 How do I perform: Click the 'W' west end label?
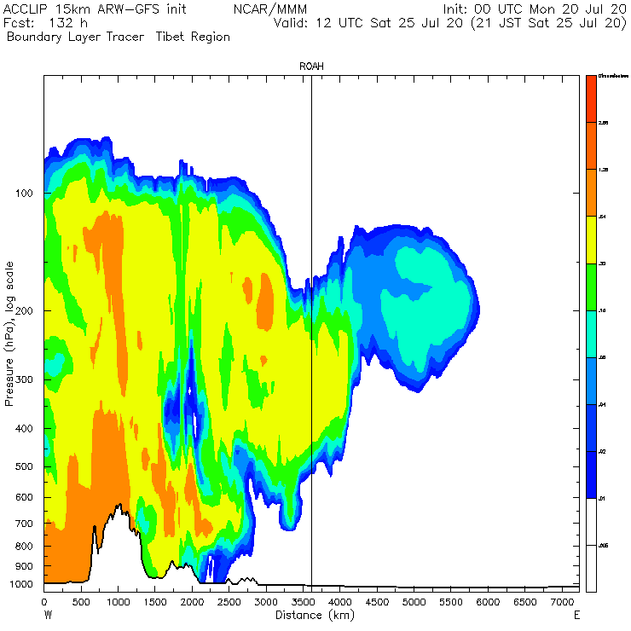(49, 615)
